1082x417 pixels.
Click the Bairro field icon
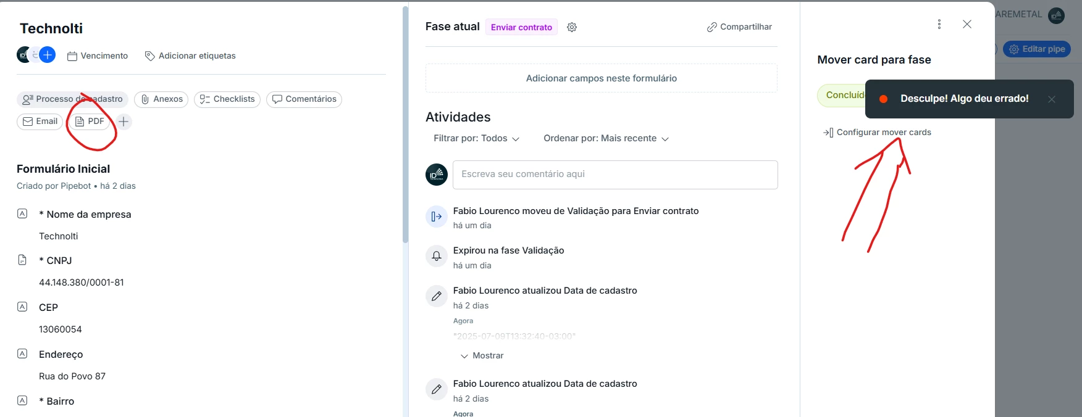(x=22, y=400)
